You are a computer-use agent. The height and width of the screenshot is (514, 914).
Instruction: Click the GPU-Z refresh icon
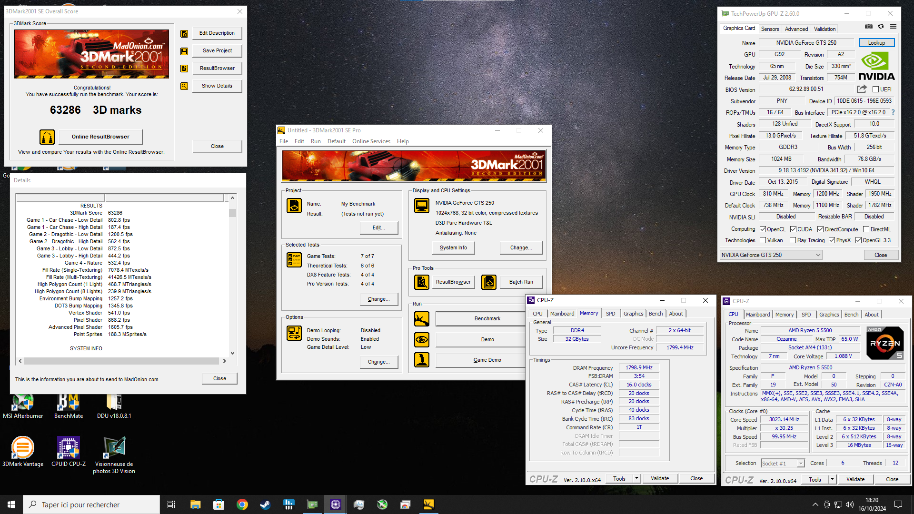(881, 27)
